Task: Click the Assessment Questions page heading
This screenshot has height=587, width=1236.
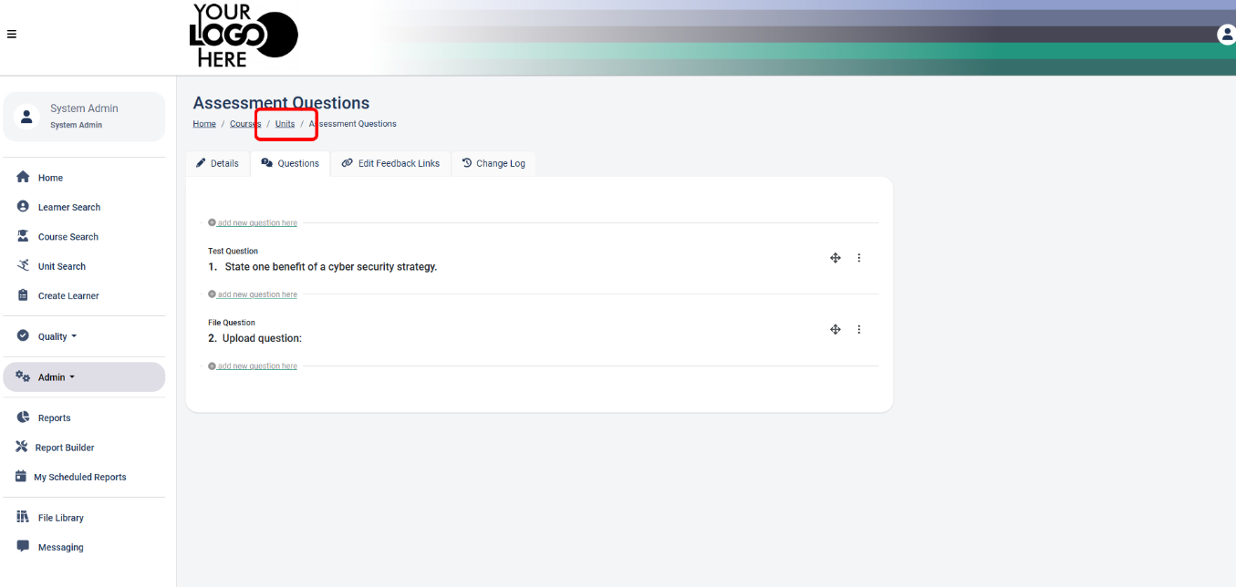Action: (281, 103)
